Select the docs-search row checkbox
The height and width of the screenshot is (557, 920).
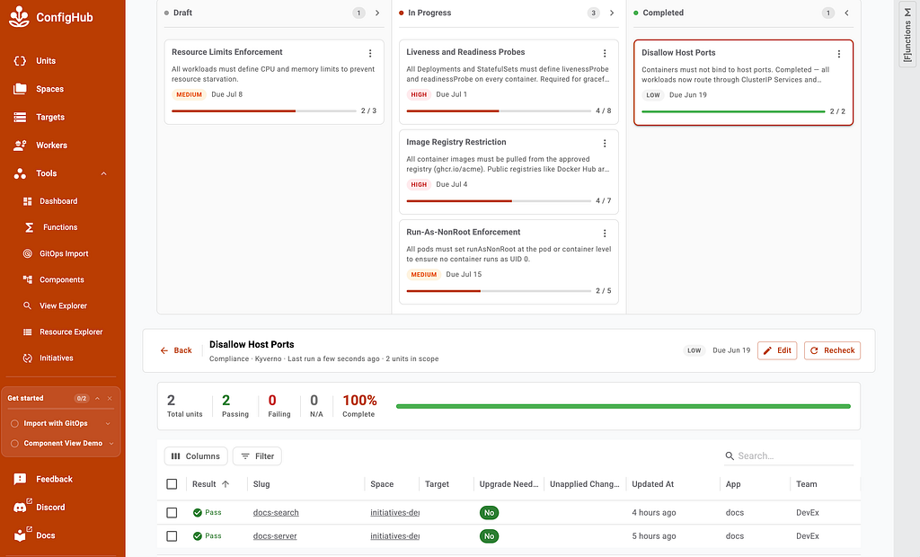click(172, 513)
